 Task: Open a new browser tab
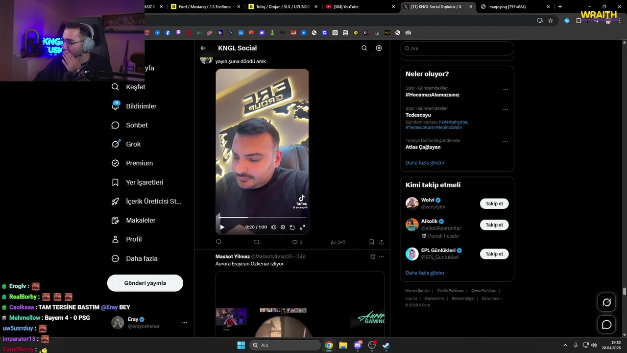[560, 7]
